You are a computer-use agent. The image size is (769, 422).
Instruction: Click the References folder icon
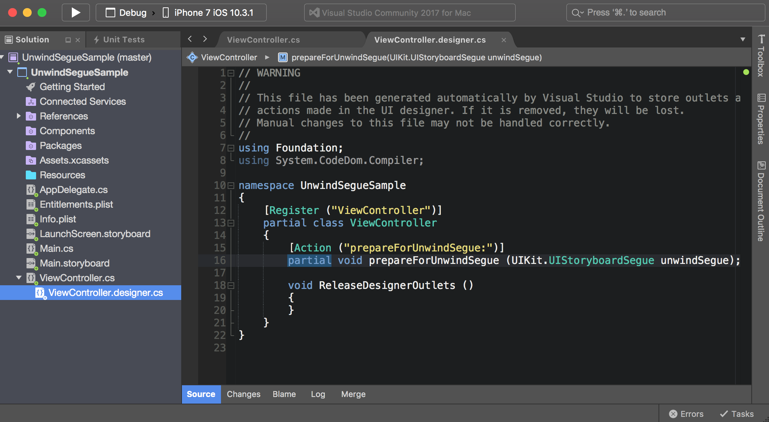click(31, 116)
